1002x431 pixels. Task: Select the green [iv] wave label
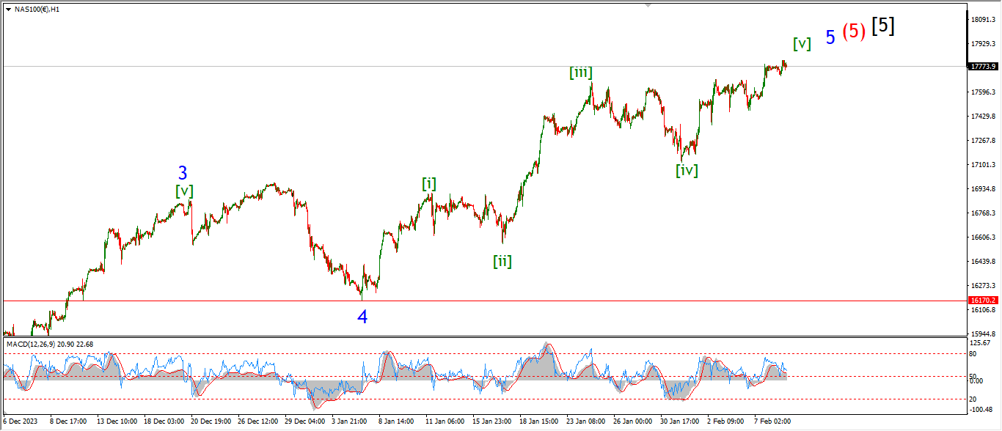click(x=687, y=171)
